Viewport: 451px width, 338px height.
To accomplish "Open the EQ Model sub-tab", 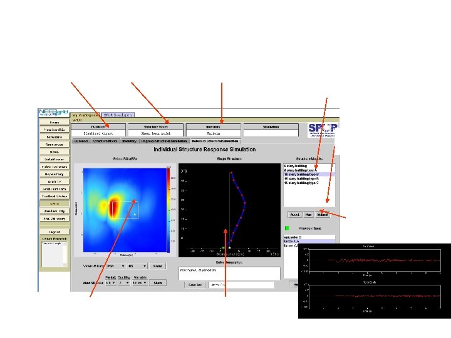I will 81,141.
